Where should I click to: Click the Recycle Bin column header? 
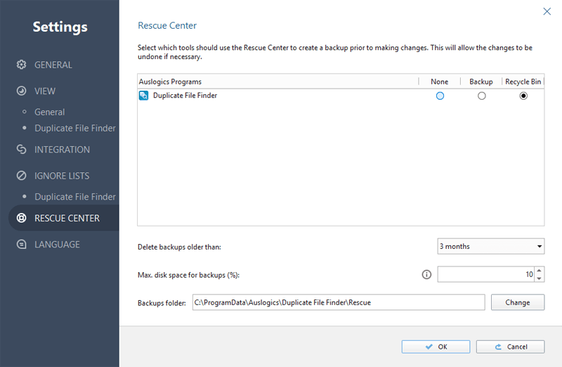(523, 82)
